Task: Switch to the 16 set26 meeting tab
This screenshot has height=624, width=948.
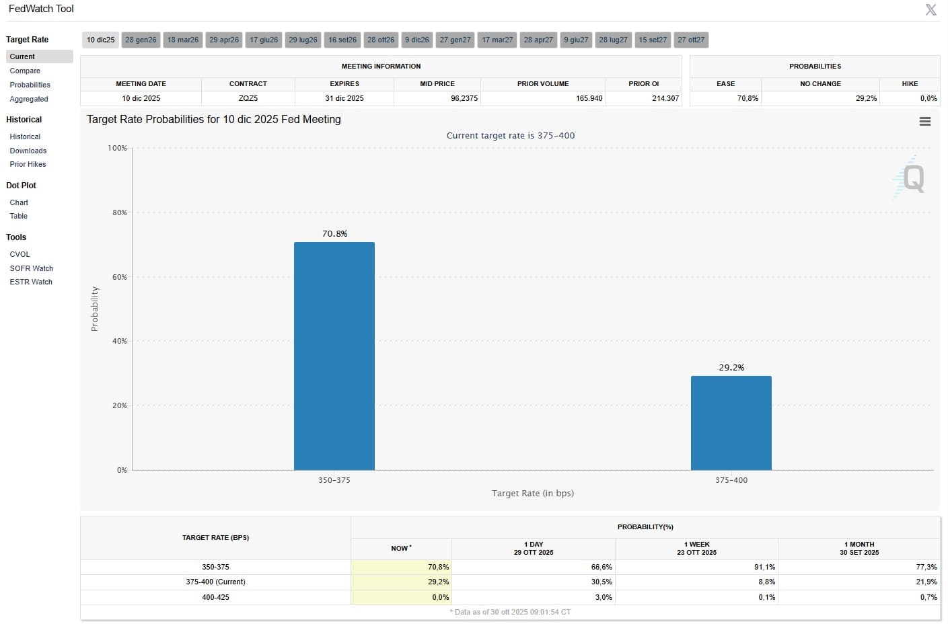Action: click(x=342, y=40)
